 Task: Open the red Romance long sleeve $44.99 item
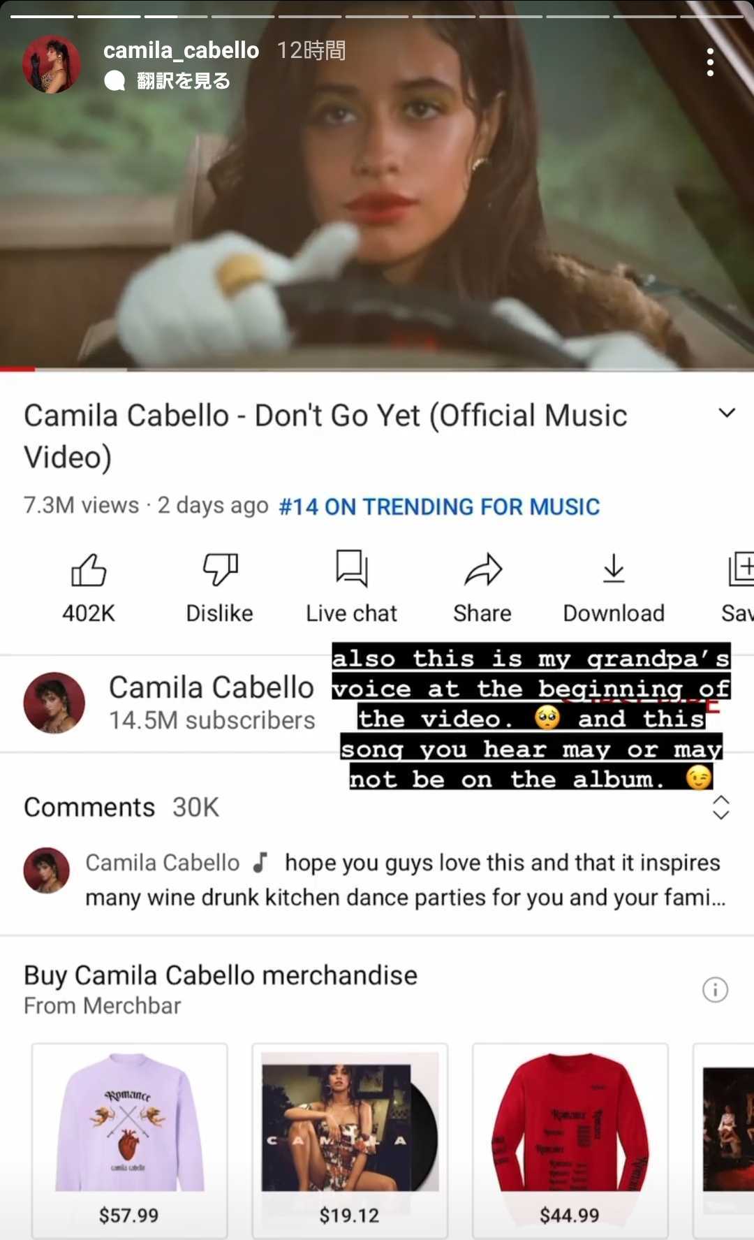(x=570, y=1140)
